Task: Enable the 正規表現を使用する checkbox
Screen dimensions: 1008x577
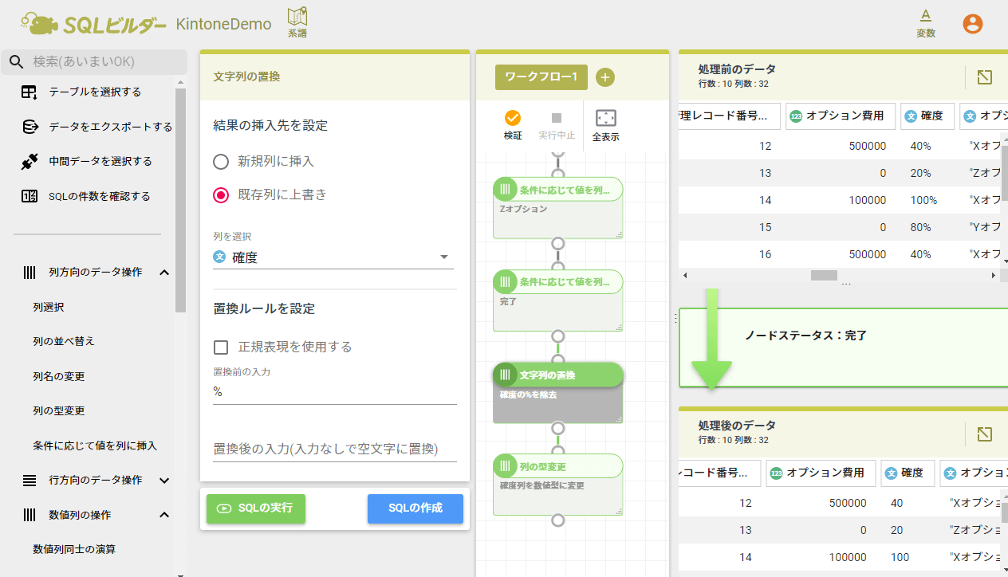Action: pyautogui.click(x=222, y=347)
